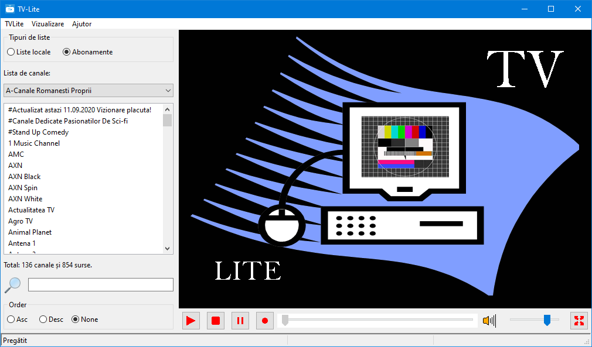Select the #Stand Up Comedy entry
The image size is (592, 347).
[83, 132]
